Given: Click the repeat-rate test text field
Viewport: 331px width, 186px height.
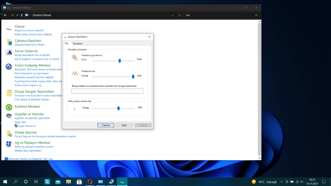Looking at the screenshot, I should pos(107,91).
